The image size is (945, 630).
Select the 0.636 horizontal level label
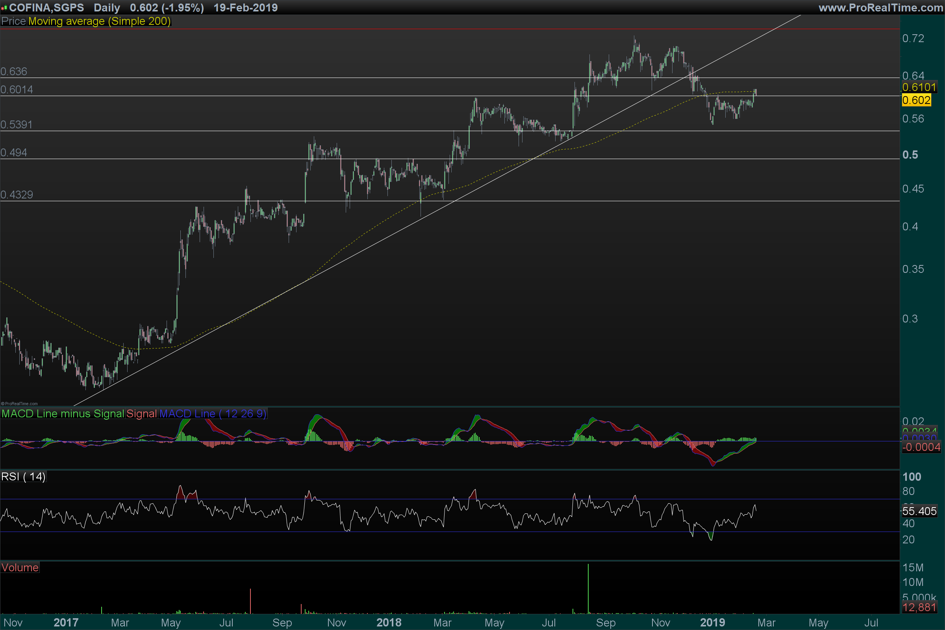14,72
